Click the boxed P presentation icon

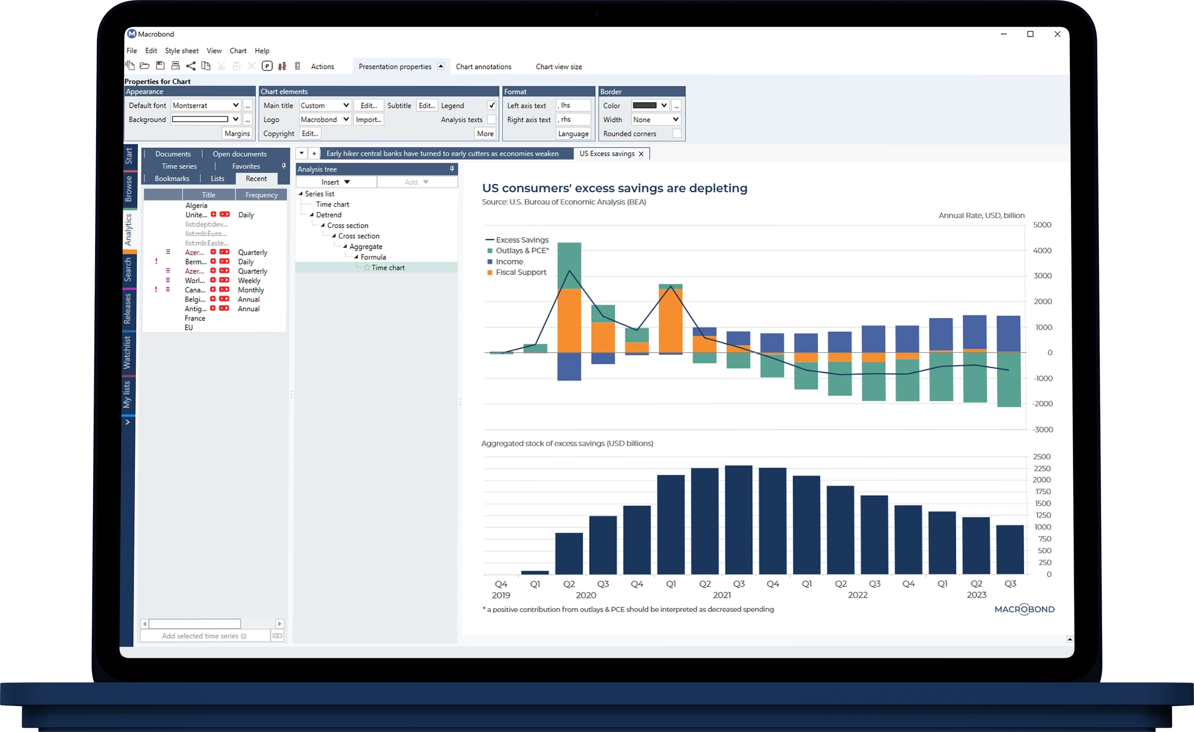tap(267, 66)
